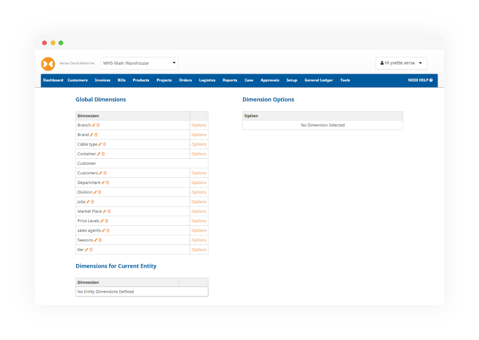Expand the Hi yvette.versa user menu

pyautogui.click(x=401, y=63)
